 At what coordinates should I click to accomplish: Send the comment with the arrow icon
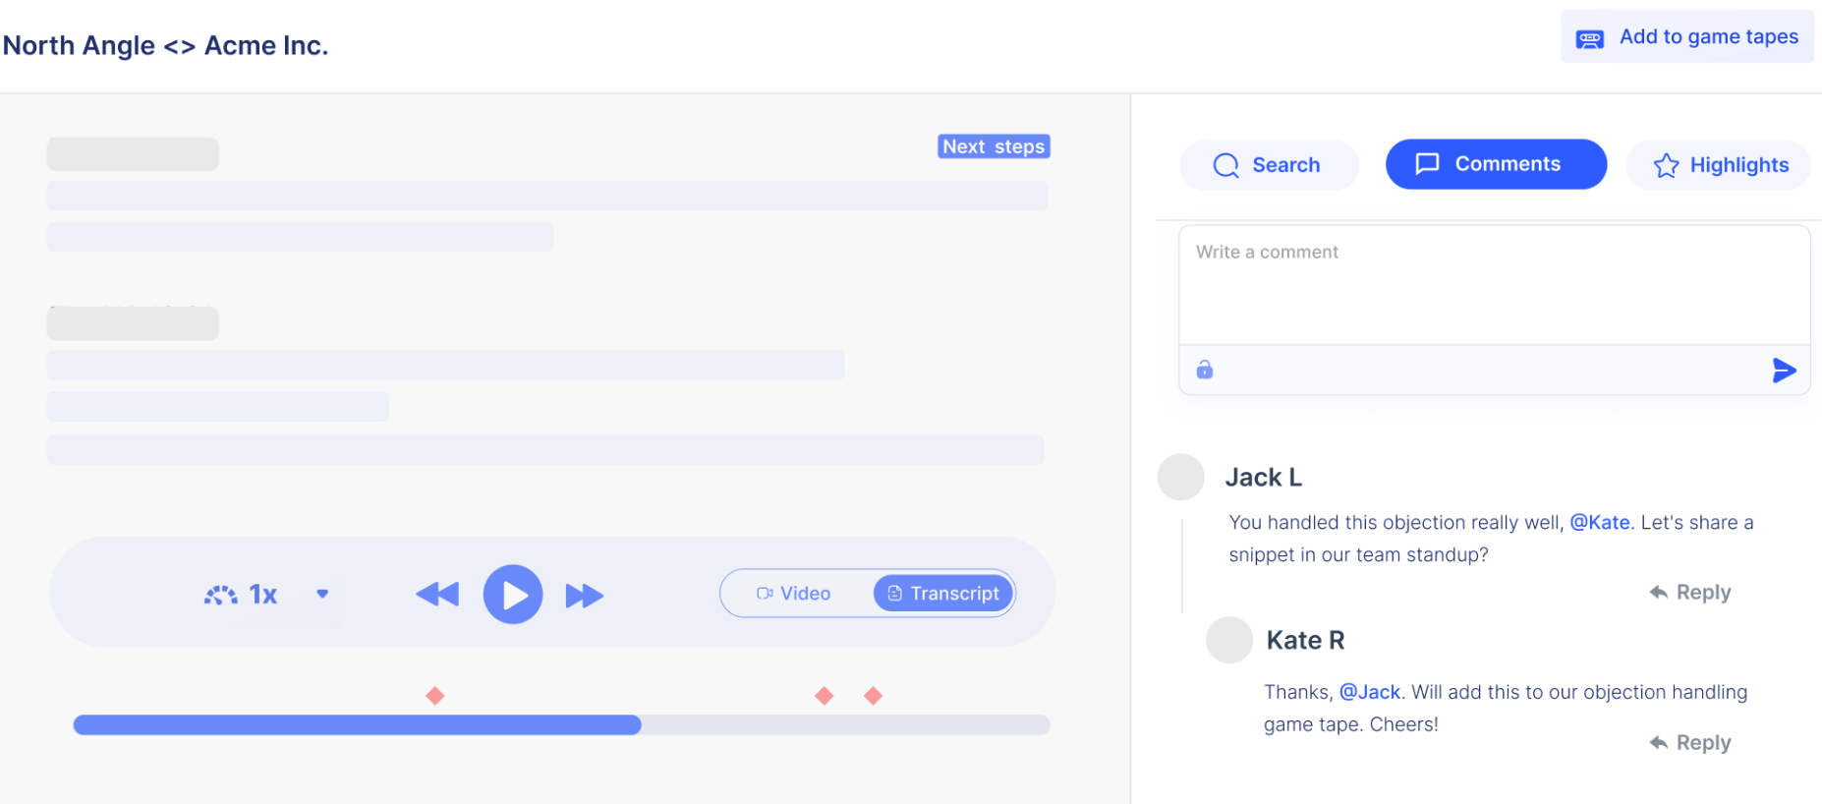1784,371
